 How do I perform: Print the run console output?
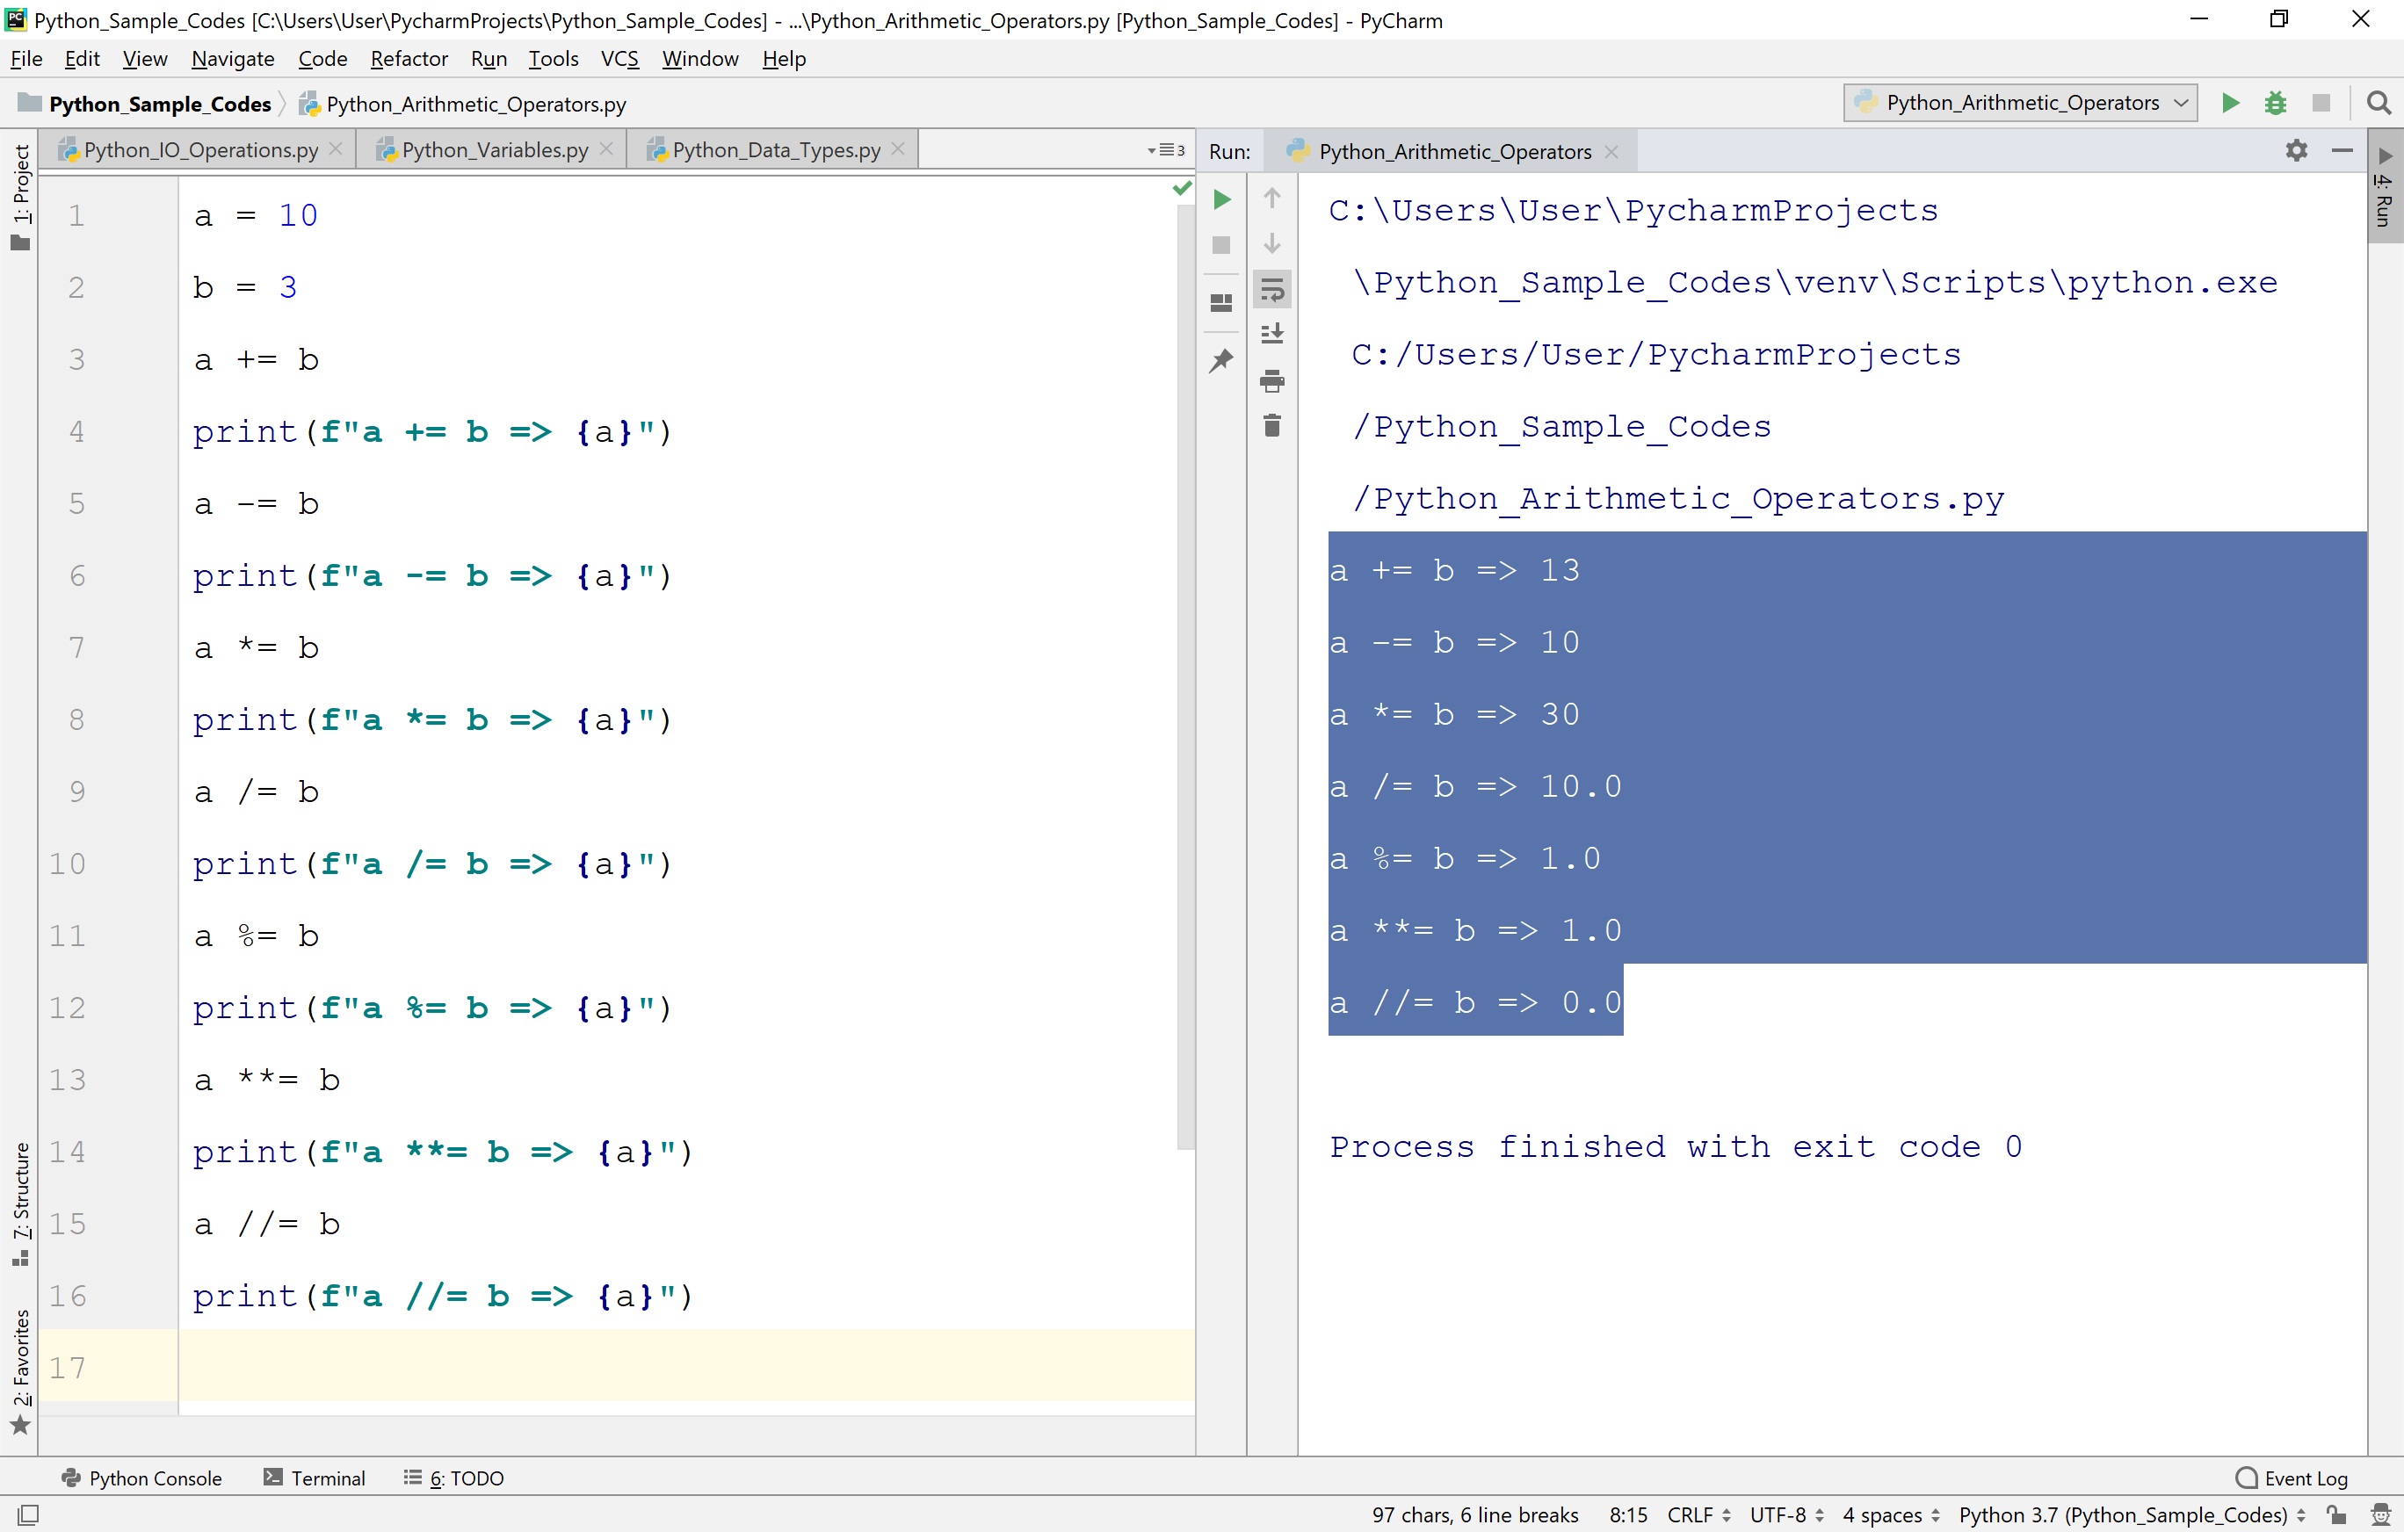[x=1272, y=380]
